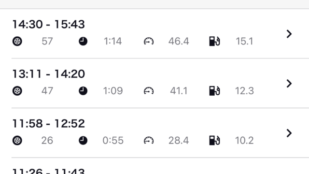Click wheel distance icon in 14:30 trip
Screen dimensions: 309x174
[x=17, y=42]
